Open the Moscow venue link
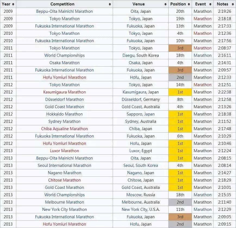 (134, 195)
